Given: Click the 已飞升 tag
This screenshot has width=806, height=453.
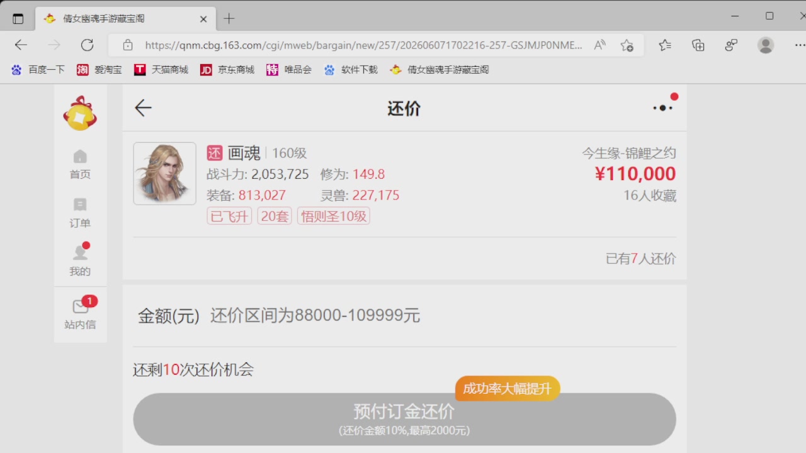Looking at the screenshot, I should tap(229, 216).
